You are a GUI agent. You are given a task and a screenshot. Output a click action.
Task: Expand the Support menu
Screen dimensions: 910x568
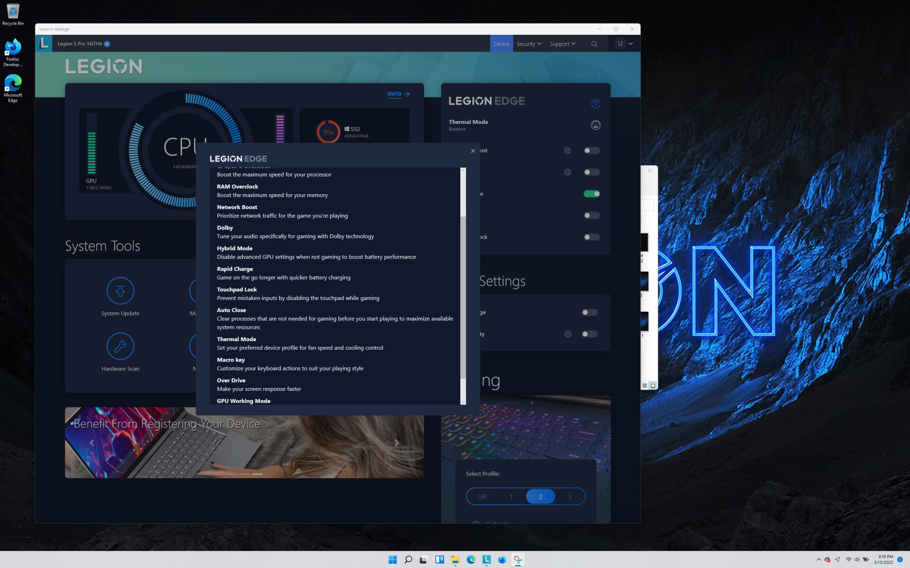tap(563, 44)
